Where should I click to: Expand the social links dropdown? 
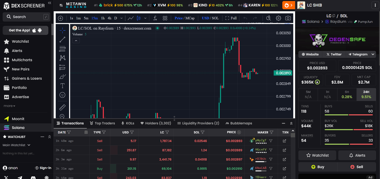click(373, 54)
